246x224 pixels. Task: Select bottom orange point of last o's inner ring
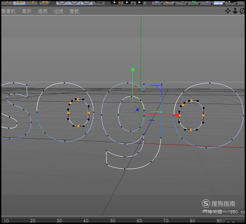point(191,130)
